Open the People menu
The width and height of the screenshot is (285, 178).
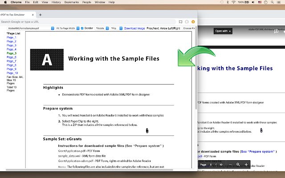point(86,2)
